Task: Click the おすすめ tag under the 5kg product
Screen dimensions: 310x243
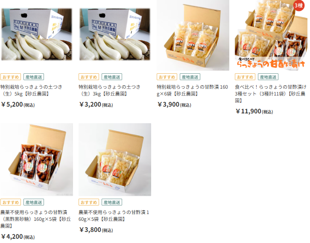Action: coord(11,77)
